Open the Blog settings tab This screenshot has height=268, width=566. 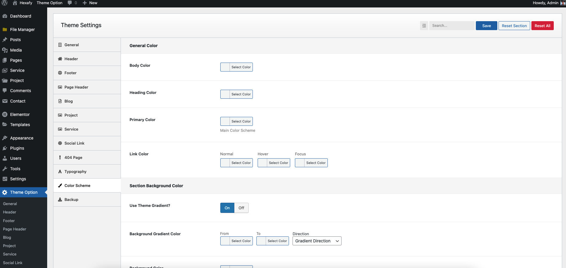[x=87, y=101]
